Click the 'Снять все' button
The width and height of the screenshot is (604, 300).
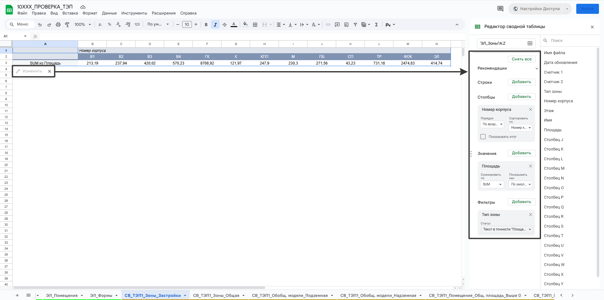point(521,59)
